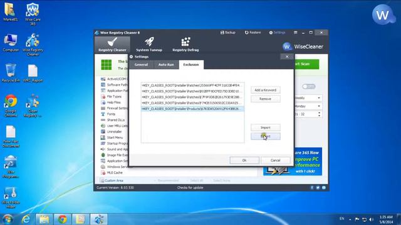The image size is (401, 225).
Task: Open Wise Care 365 desktop shortcut
Action: [x=33, y=14]
